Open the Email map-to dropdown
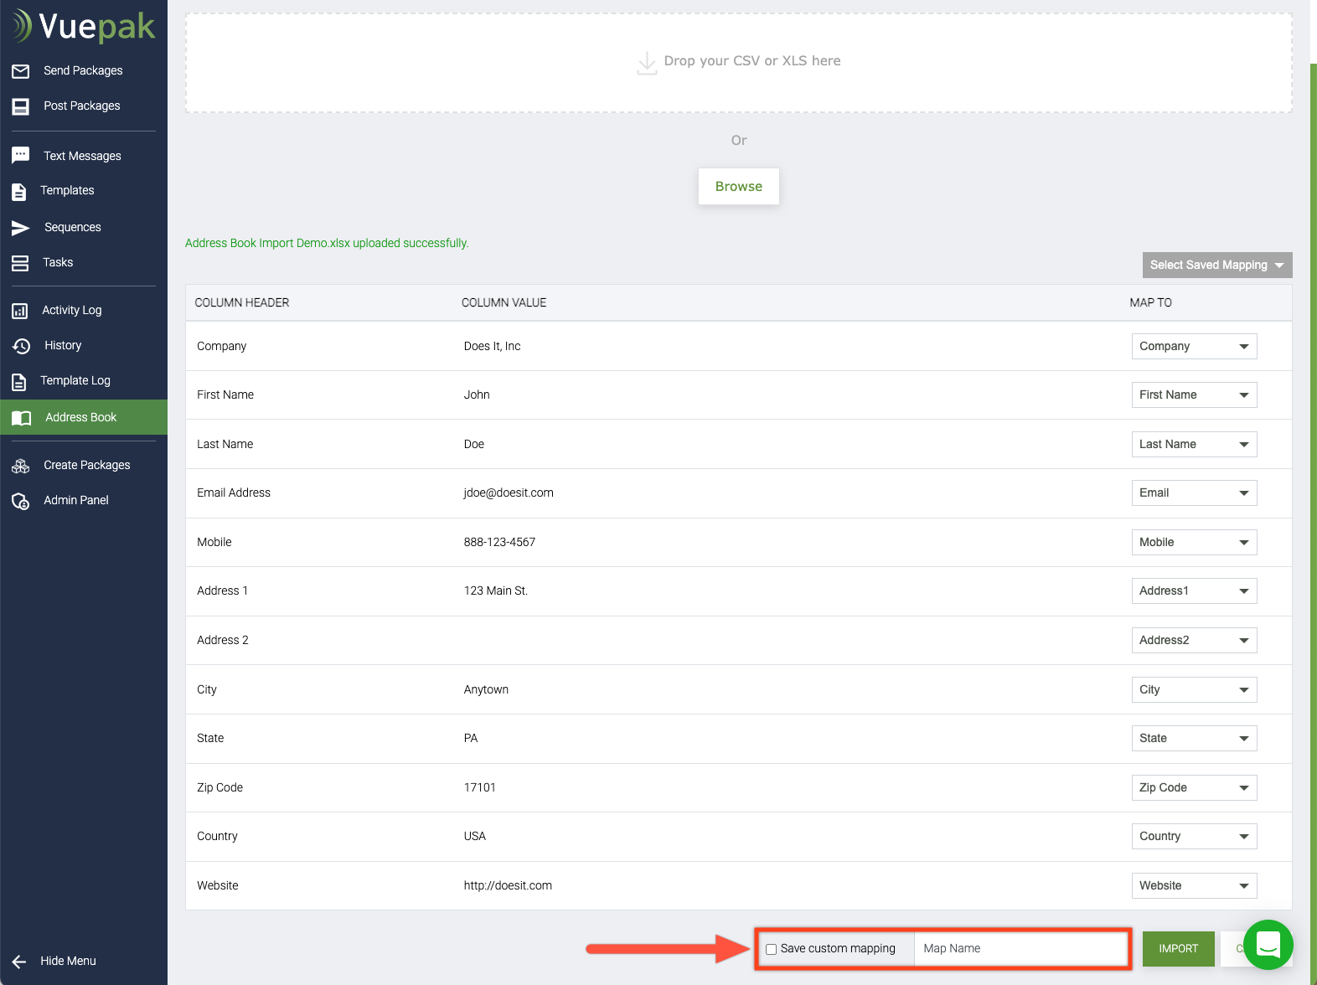1317x985 pixels. [1194, 493]
